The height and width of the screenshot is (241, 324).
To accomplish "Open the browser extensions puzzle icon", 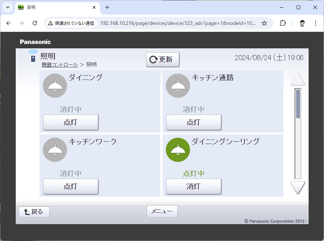I will 283,23.
